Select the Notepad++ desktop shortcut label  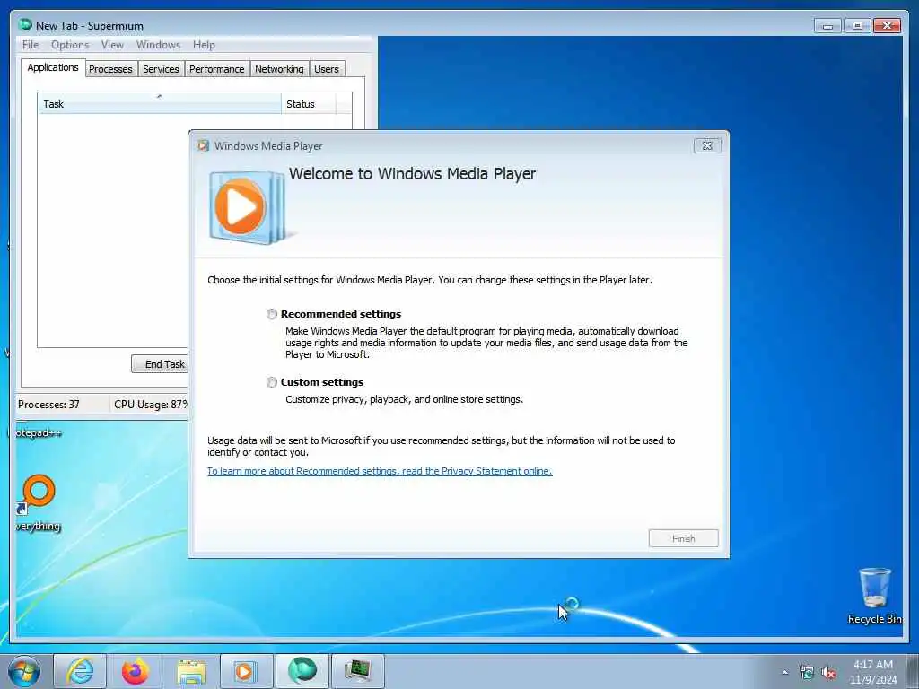39,433
